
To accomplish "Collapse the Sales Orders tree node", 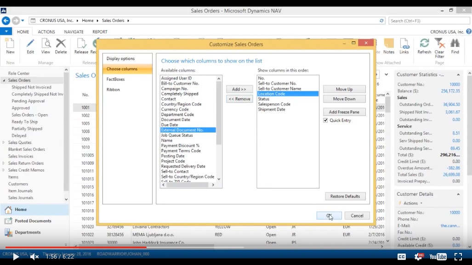I will (4, 80).
